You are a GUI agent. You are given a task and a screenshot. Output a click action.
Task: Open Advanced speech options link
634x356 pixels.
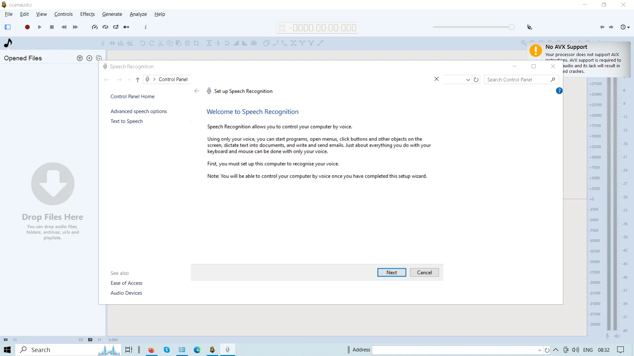pyautogui.click(x=139, y=111)
